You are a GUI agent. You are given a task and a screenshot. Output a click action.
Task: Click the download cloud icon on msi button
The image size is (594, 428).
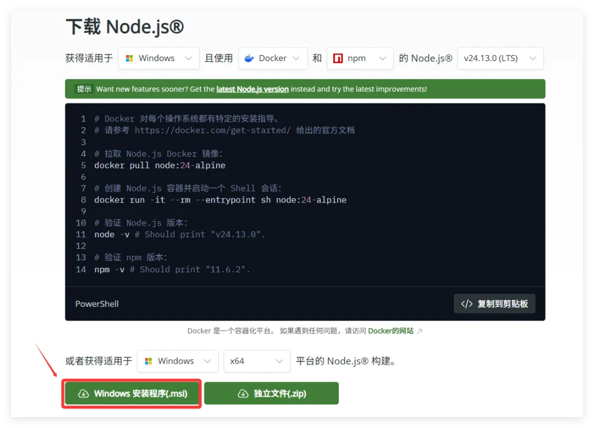coord(84,393)
